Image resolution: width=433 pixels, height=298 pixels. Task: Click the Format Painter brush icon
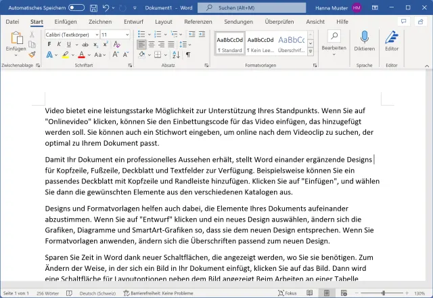tap(32, 55)
